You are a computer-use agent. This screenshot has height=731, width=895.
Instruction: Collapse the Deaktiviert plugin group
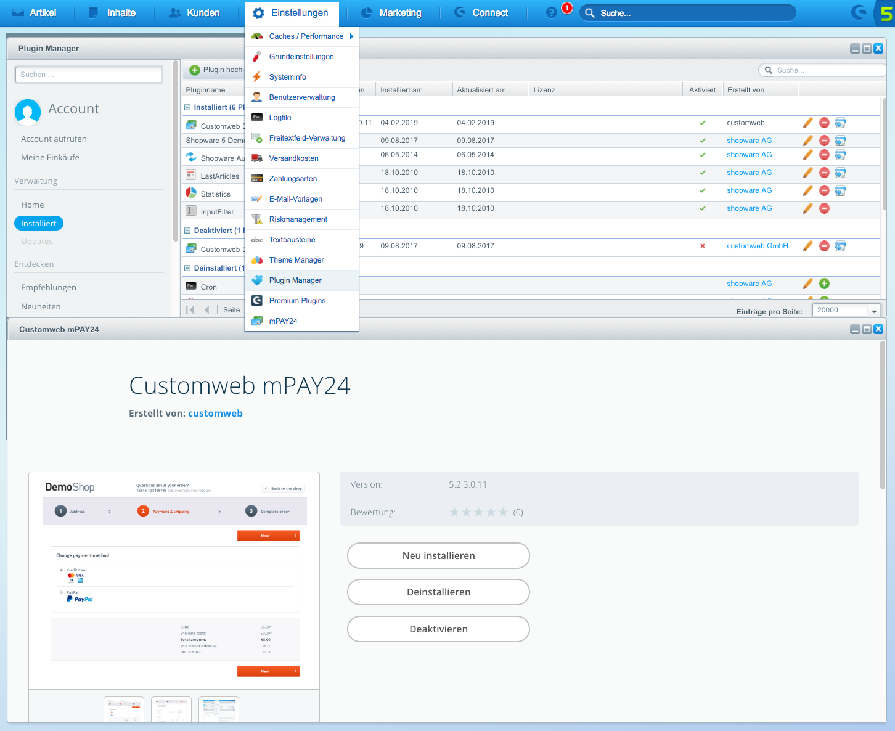187,231
